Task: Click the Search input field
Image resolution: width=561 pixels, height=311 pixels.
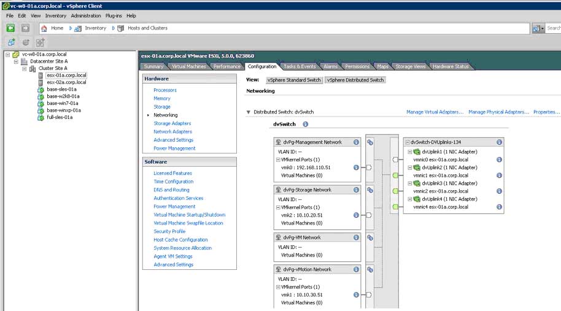Action: 554,28
